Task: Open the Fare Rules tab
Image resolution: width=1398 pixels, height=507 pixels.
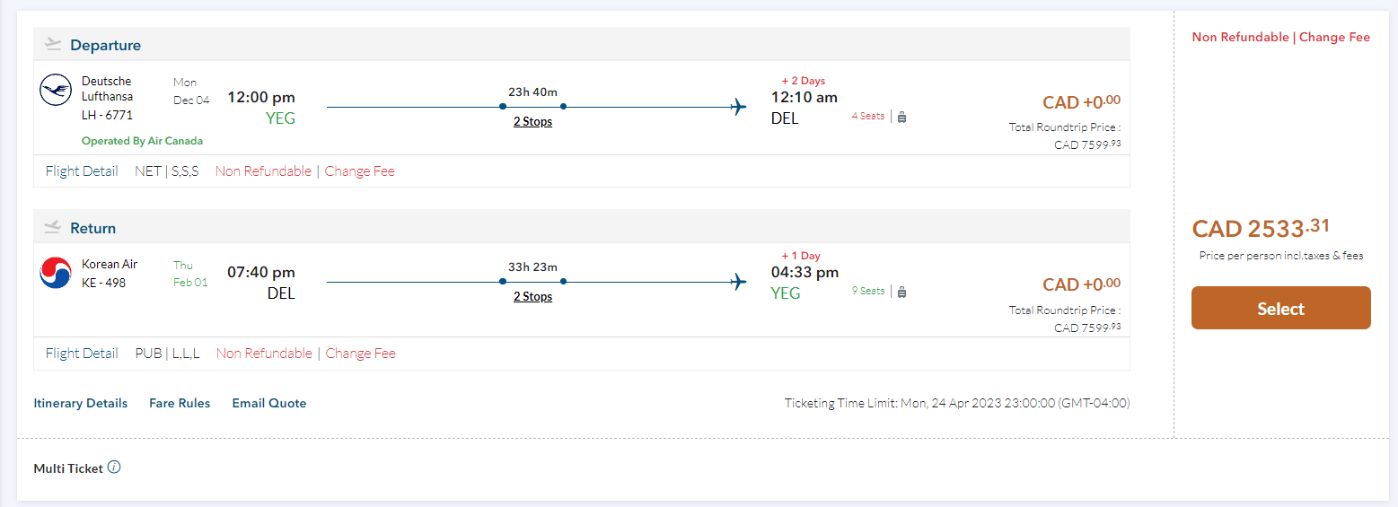Action: (180, 403)
